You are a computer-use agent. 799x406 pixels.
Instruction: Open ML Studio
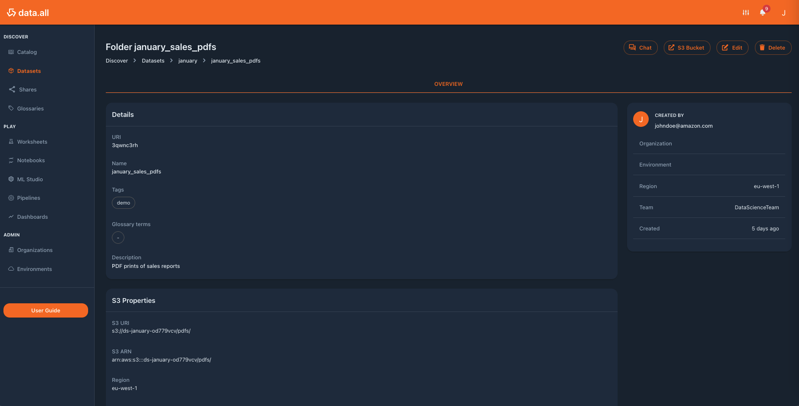pos(30,179)
